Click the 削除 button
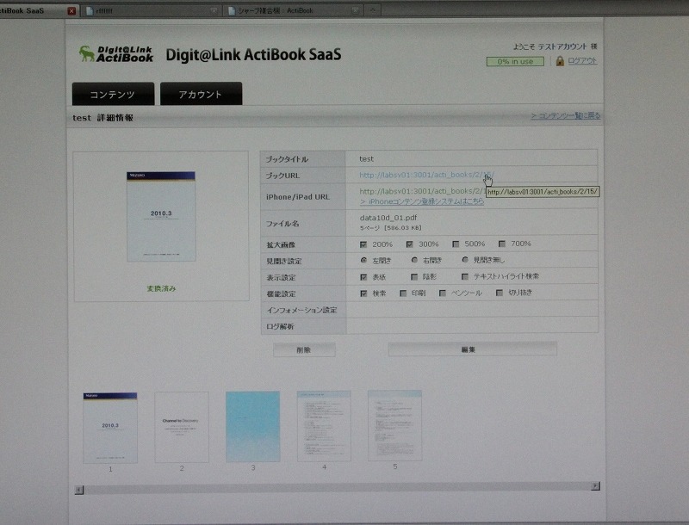Image resolution: width=689 pixels, height=525 pixels. tap(304, 349)
